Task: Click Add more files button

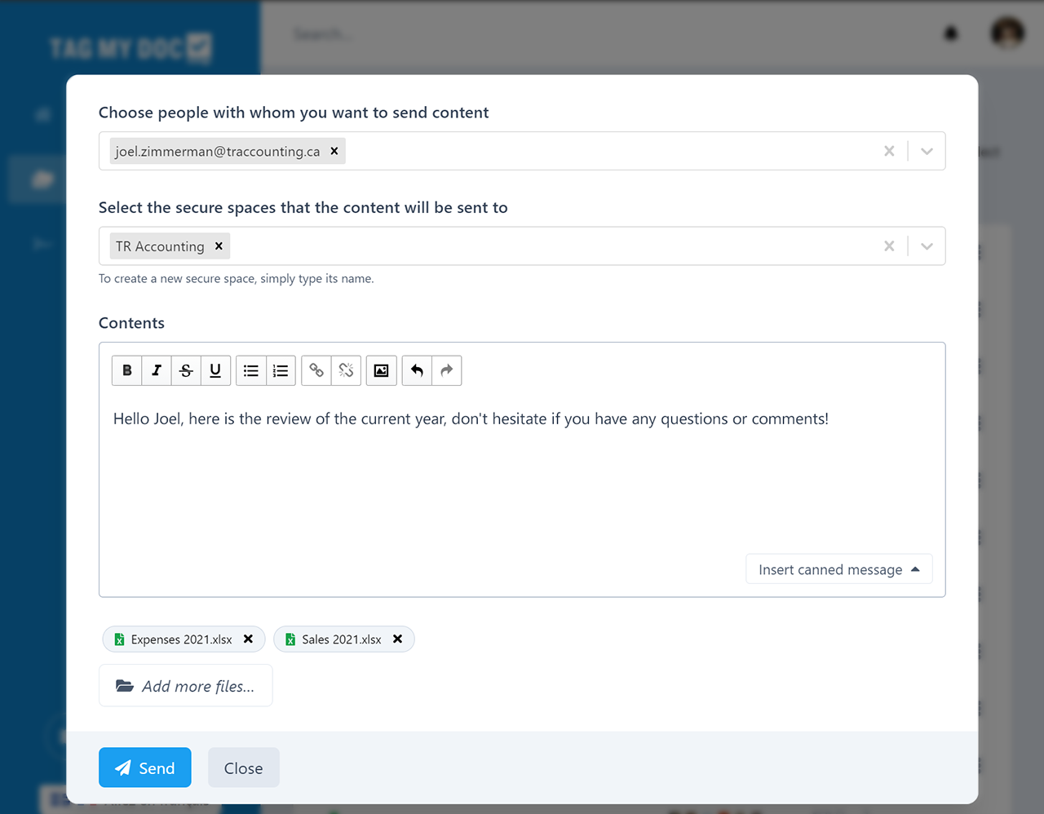Action: (185, 686)
